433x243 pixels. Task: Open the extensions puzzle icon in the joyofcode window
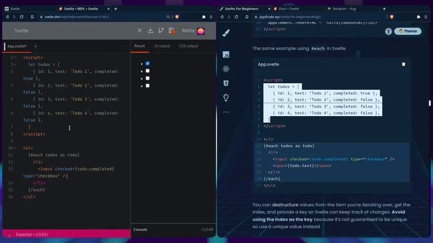418,17
